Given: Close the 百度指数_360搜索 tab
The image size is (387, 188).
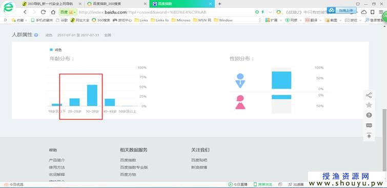Looking at the screenshot, I should pos(146,4).
